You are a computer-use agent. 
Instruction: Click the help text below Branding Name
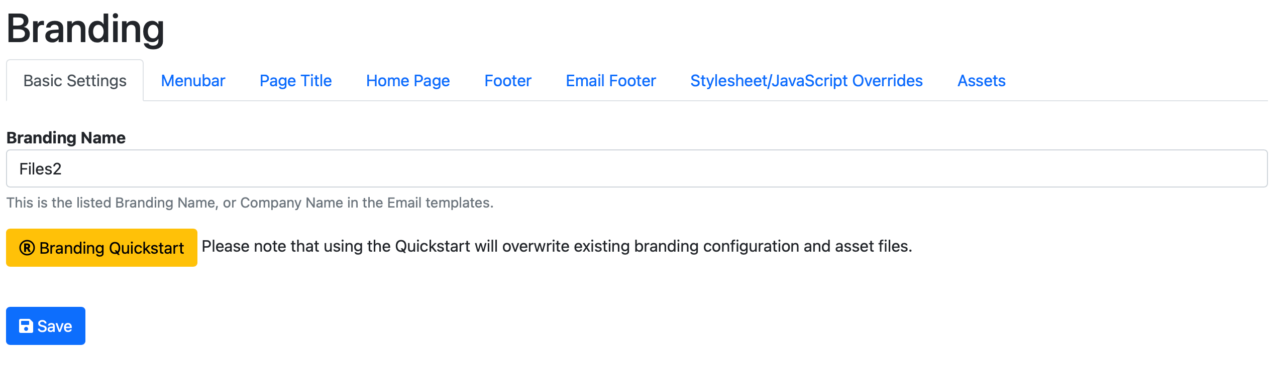250,203
